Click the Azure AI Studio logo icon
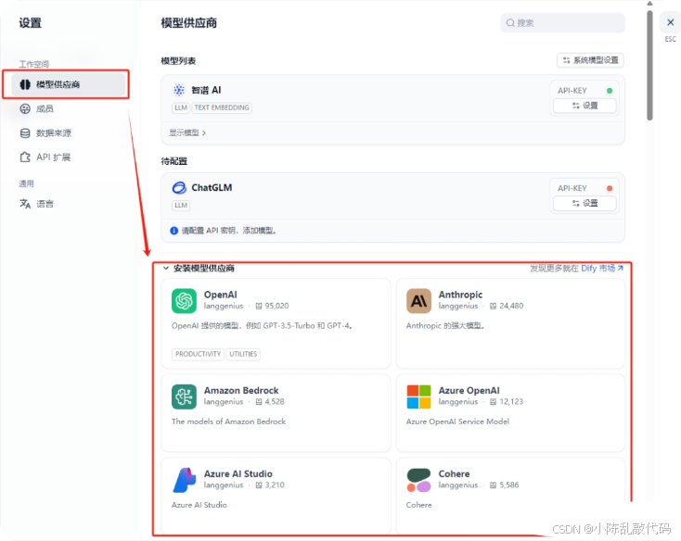The image size is (681, 541). (184, 480)
